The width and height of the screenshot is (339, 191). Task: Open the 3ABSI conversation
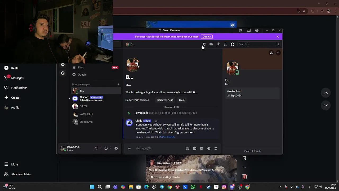[x=96, y=106]
